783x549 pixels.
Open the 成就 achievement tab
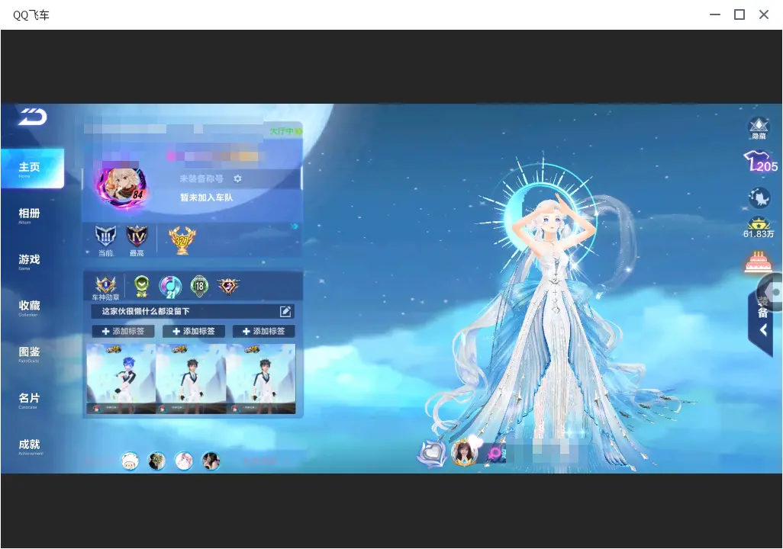point(29,446)
